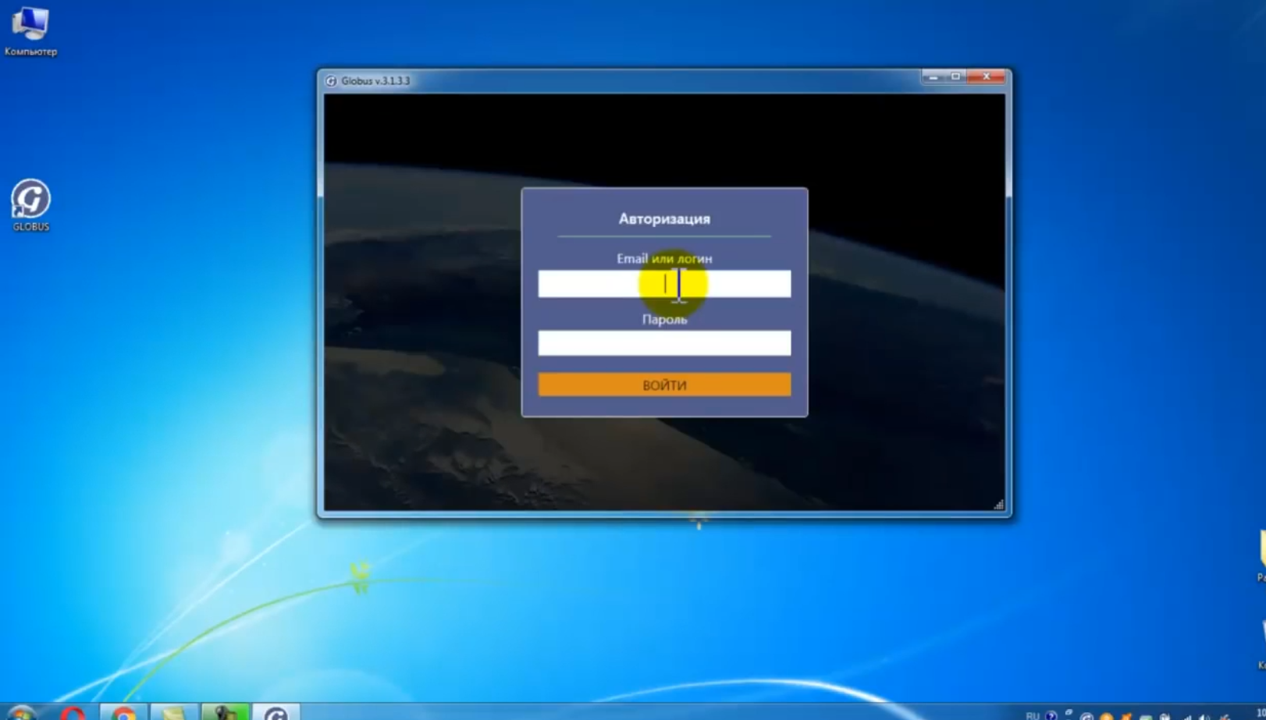Minimize the Globus window

point(933,76)
